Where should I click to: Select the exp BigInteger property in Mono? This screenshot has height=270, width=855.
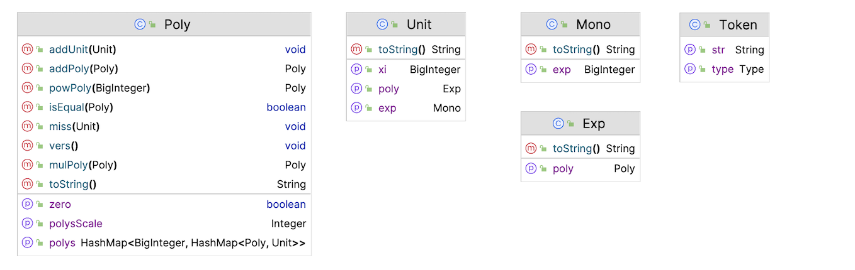coord(580,70)
